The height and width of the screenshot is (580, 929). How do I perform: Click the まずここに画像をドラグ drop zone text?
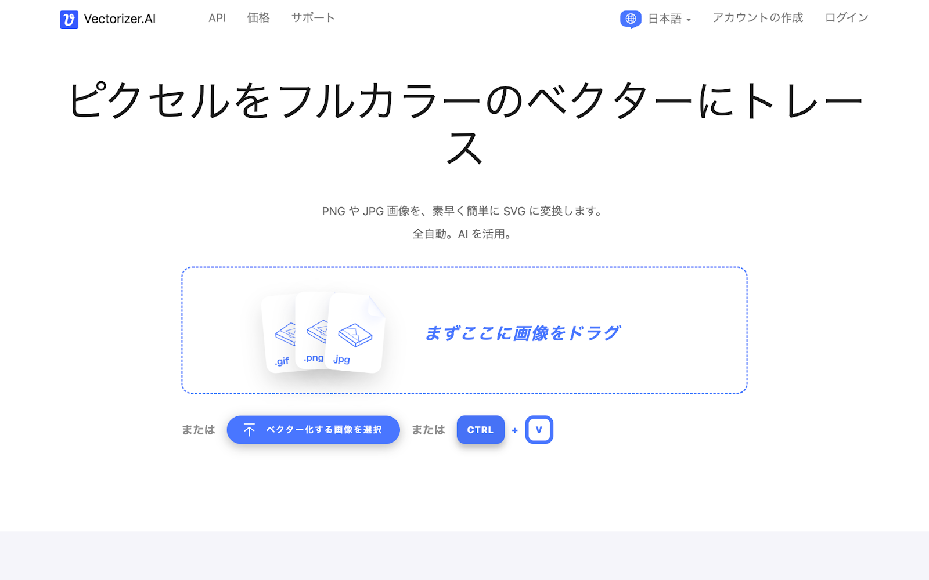(523, 333)
